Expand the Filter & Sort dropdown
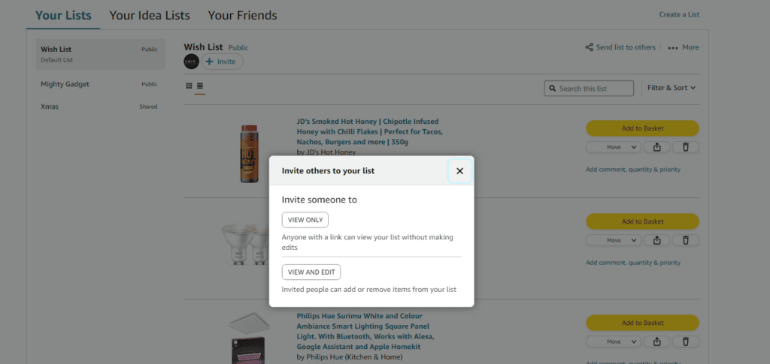The width and height of the screenshot is (770, 364). point(671,88)
